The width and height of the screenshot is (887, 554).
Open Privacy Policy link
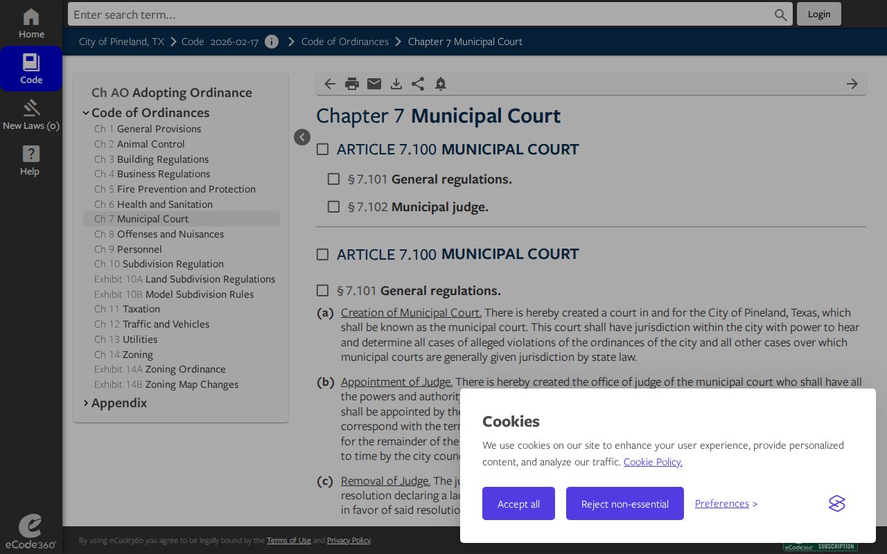(x=349, y=540)
